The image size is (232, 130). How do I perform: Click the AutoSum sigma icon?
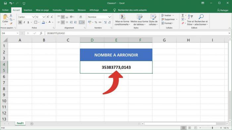[183, 15]
